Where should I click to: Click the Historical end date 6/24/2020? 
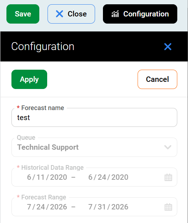click(x=108, y=177)
